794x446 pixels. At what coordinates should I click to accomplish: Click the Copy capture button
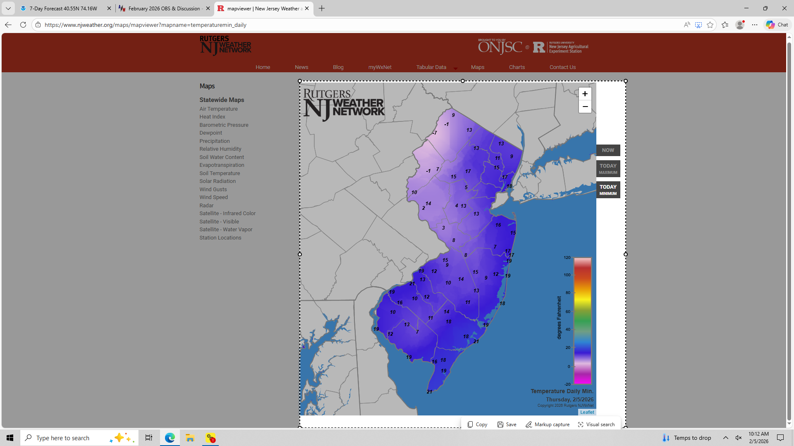pyautogui.click(x=477, y=425)
